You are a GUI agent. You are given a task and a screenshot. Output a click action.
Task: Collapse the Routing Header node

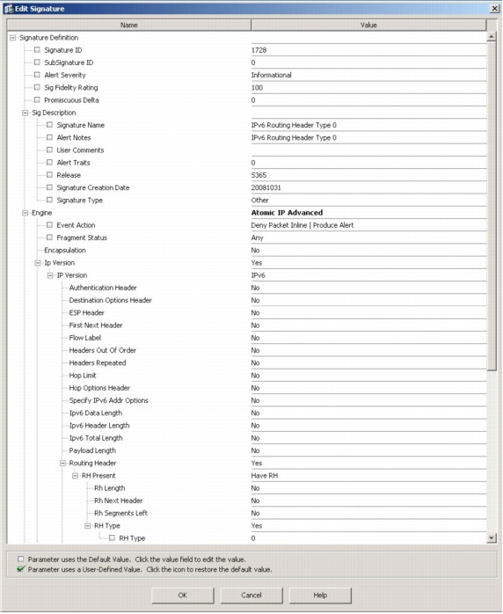pos(63,464)
